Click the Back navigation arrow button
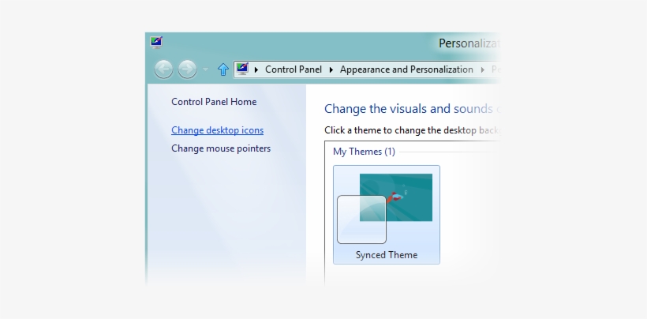647x319 pixels. pos(163,69)
